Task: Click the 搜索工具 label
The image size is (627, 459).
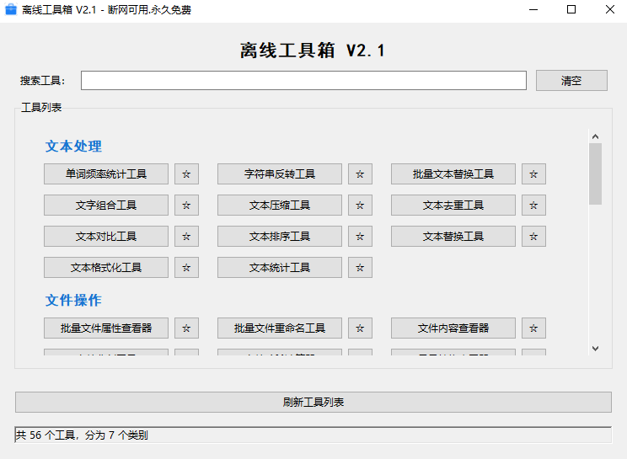Action: tap(42, 81)
